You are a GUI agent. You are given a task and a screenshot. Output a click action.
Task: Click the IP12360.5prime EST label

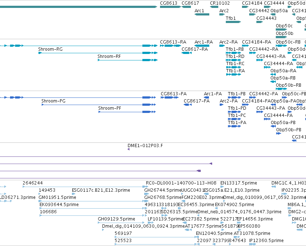click(x=266, y=241)
